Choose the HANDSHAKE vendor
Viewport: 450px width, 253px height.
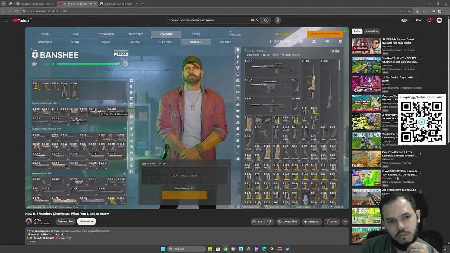45,42
